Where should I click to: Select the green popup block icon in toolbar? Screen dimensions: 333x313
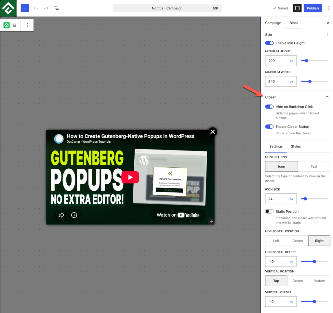click(x=7, y=25)
